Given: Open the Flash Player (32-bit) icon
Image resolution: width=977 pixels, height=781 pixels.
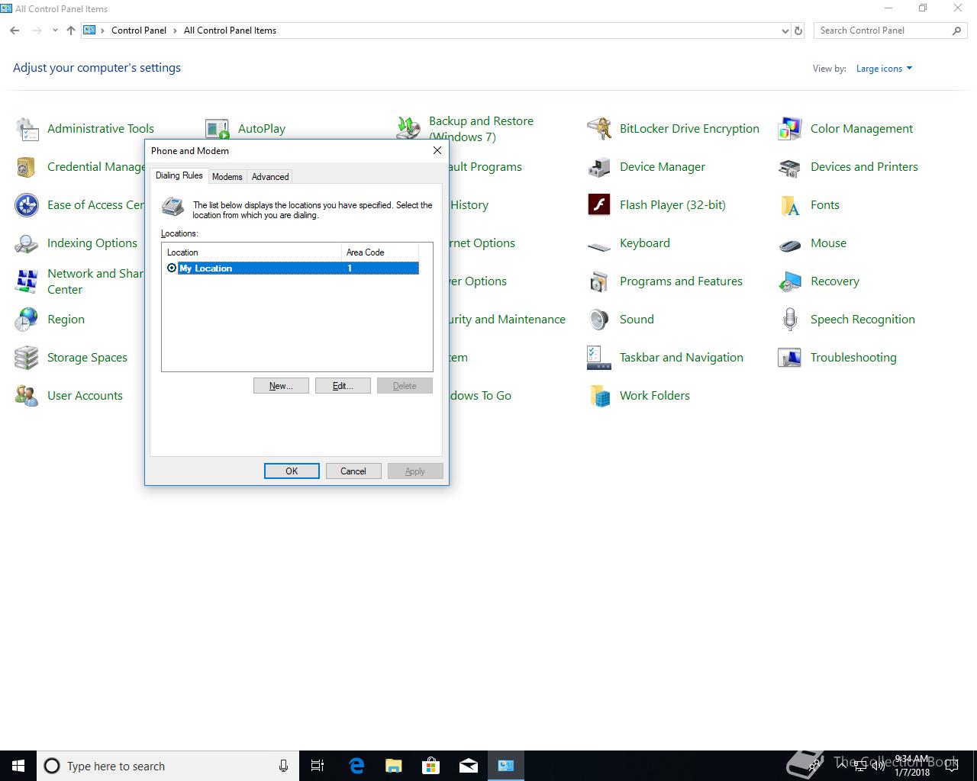Looking at the screenshot, I should point(599,205).
